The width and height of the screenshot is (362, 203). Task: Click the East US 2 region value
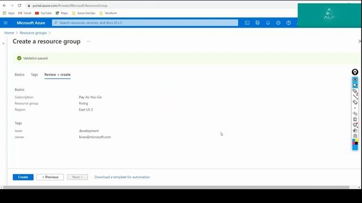pos(86,109)
